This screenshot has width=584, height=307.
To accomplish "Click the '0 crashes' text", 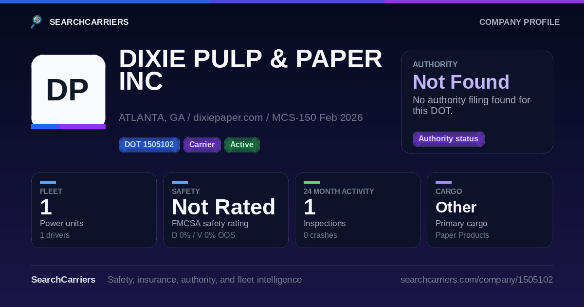I will 320,235.
